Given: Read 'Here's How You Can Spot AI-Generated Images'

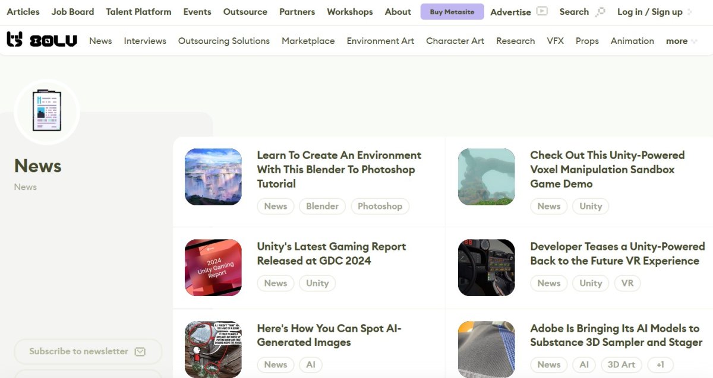Looking at the screenshot, I should point(329,335).
